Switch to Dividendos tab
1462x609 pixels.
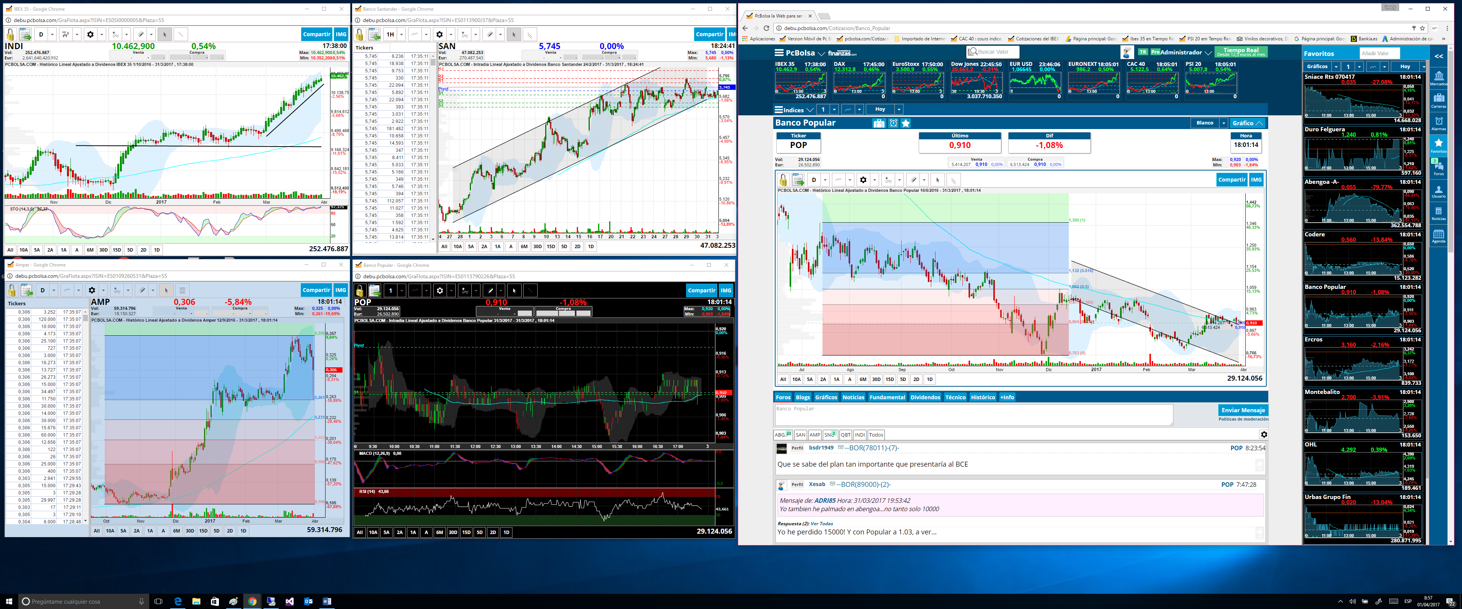[x=925, y=397]
